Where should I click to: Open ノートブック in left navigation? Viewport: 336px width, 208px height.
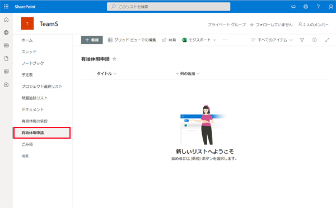(32, 63)
